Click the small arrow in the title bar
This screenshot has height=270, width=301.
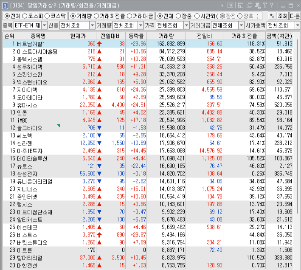click(x=222, y=6)
